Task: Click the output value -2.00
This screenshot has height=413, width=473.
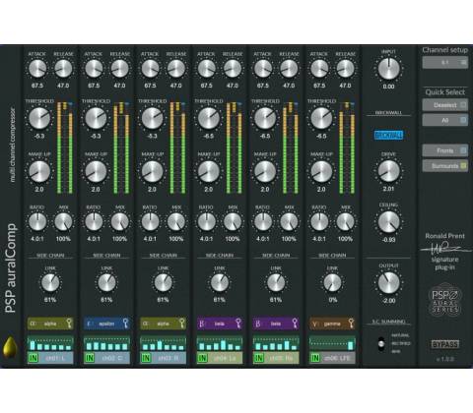Action: [388, 301]
